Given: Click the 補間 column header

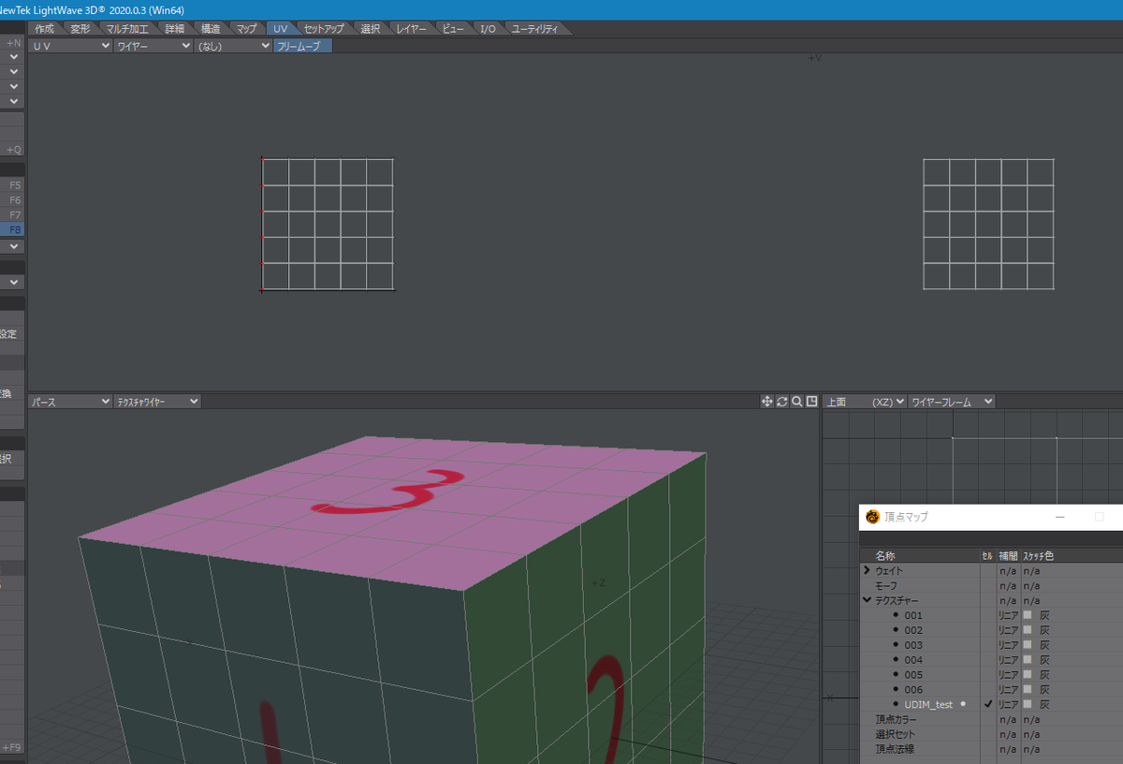Looking at the screenshot, I should [x=1008, y=555].
